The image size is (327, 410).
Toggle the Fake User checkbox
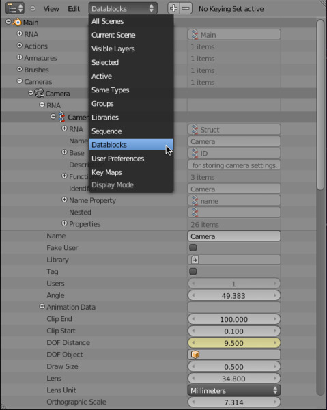pos(193,247)
